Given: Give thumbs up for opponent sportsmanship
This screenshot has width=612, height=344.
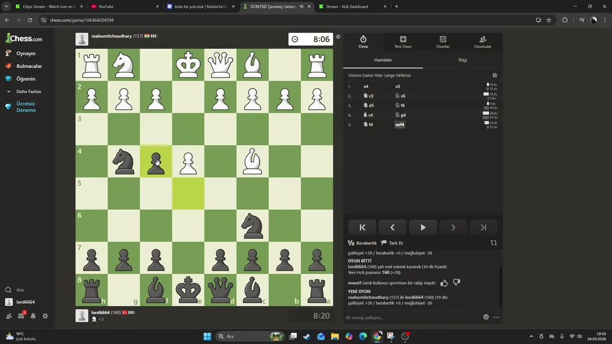Looking at the screenshot, I should 444,283.
